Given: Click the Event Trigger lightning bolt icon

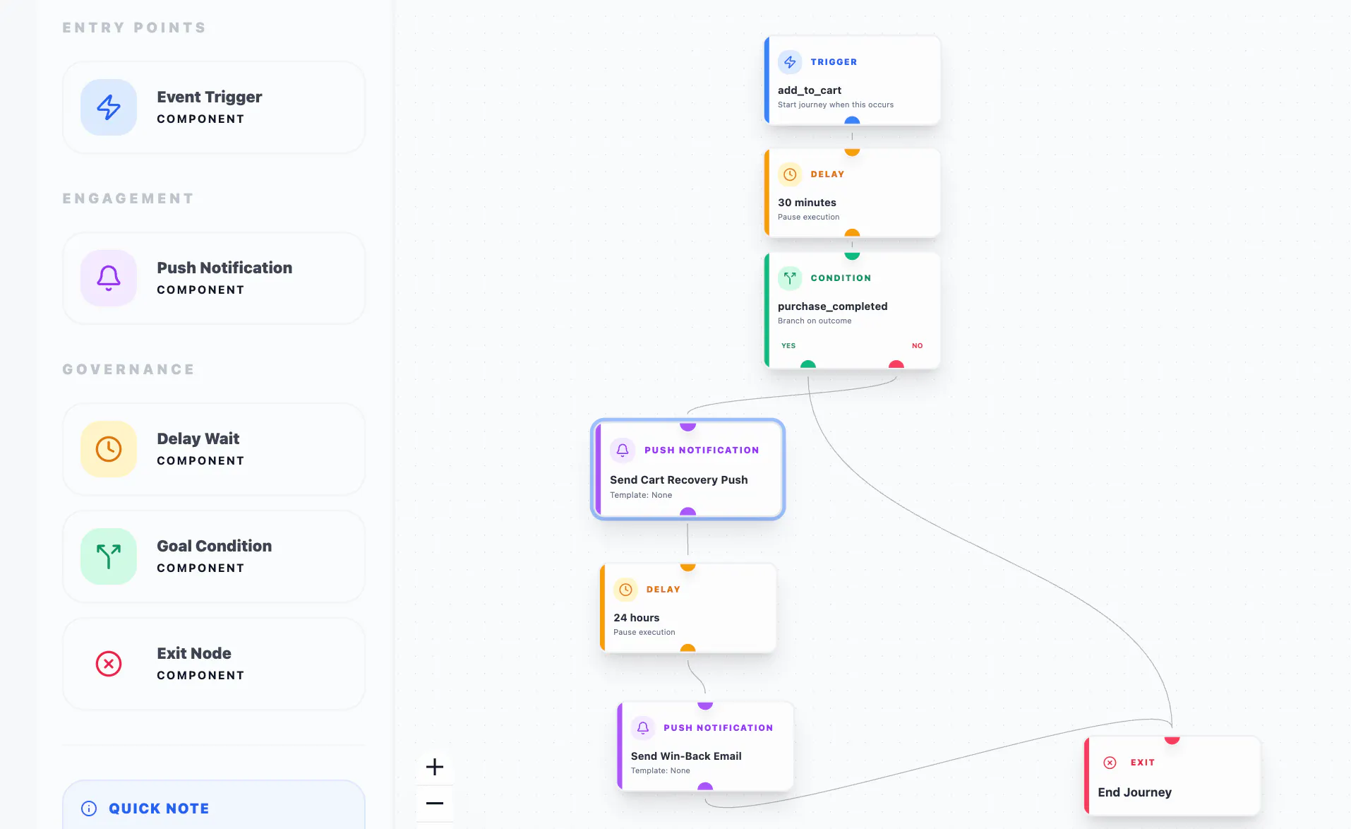Looking at the screenshot, I should 108,107.
